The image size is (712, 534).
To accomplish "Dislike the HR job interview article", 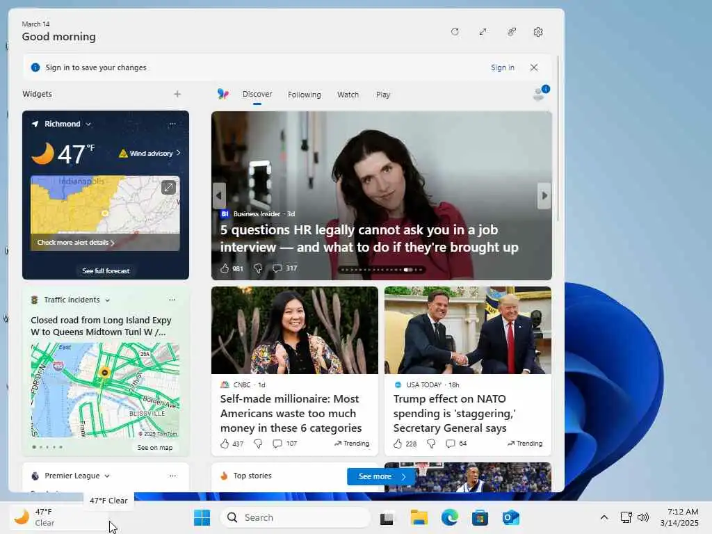I will coord(258,268).
